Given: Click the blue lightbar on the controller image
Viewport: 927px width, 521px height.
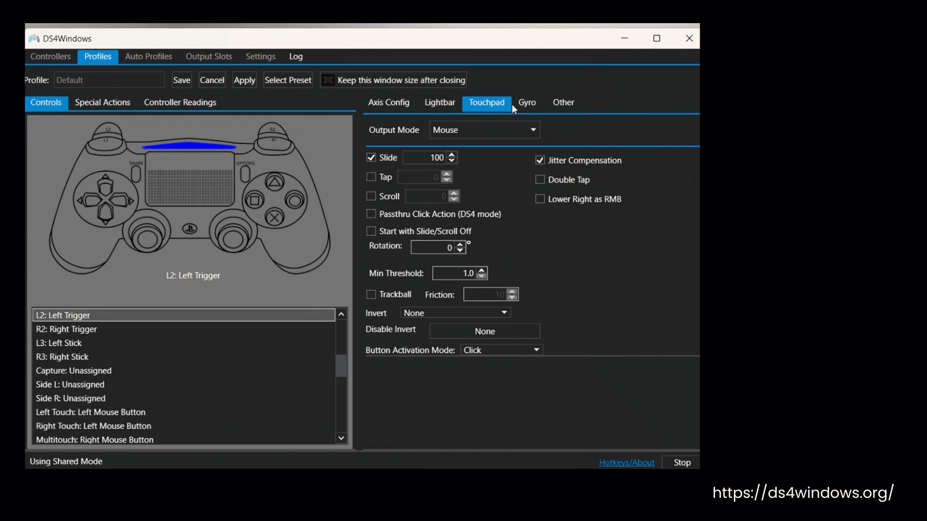Looking at the screenshot, I should 189,146.
